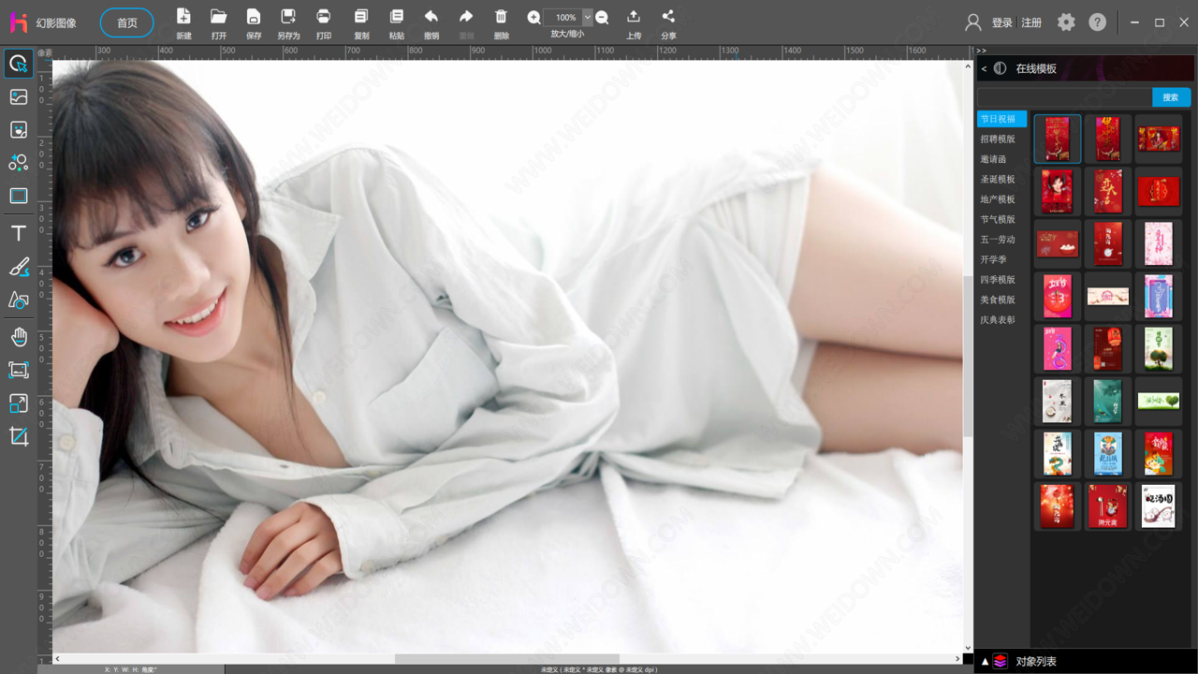Click the 搜索 search button

point(1171,97)
